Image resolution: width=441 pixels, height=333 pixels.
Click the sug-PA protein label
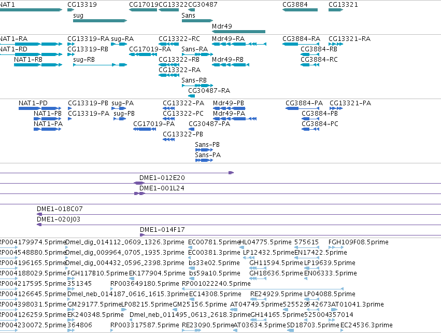[123, 103]
